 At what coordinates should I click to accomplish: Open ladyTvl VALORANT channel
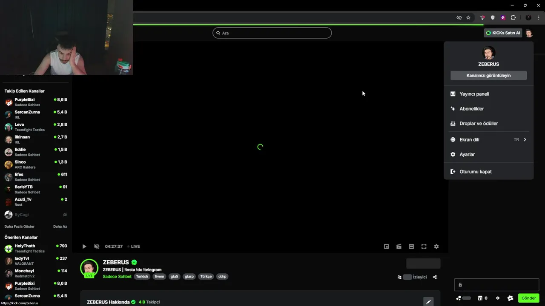pyautogui.click(x=36, y=261)
